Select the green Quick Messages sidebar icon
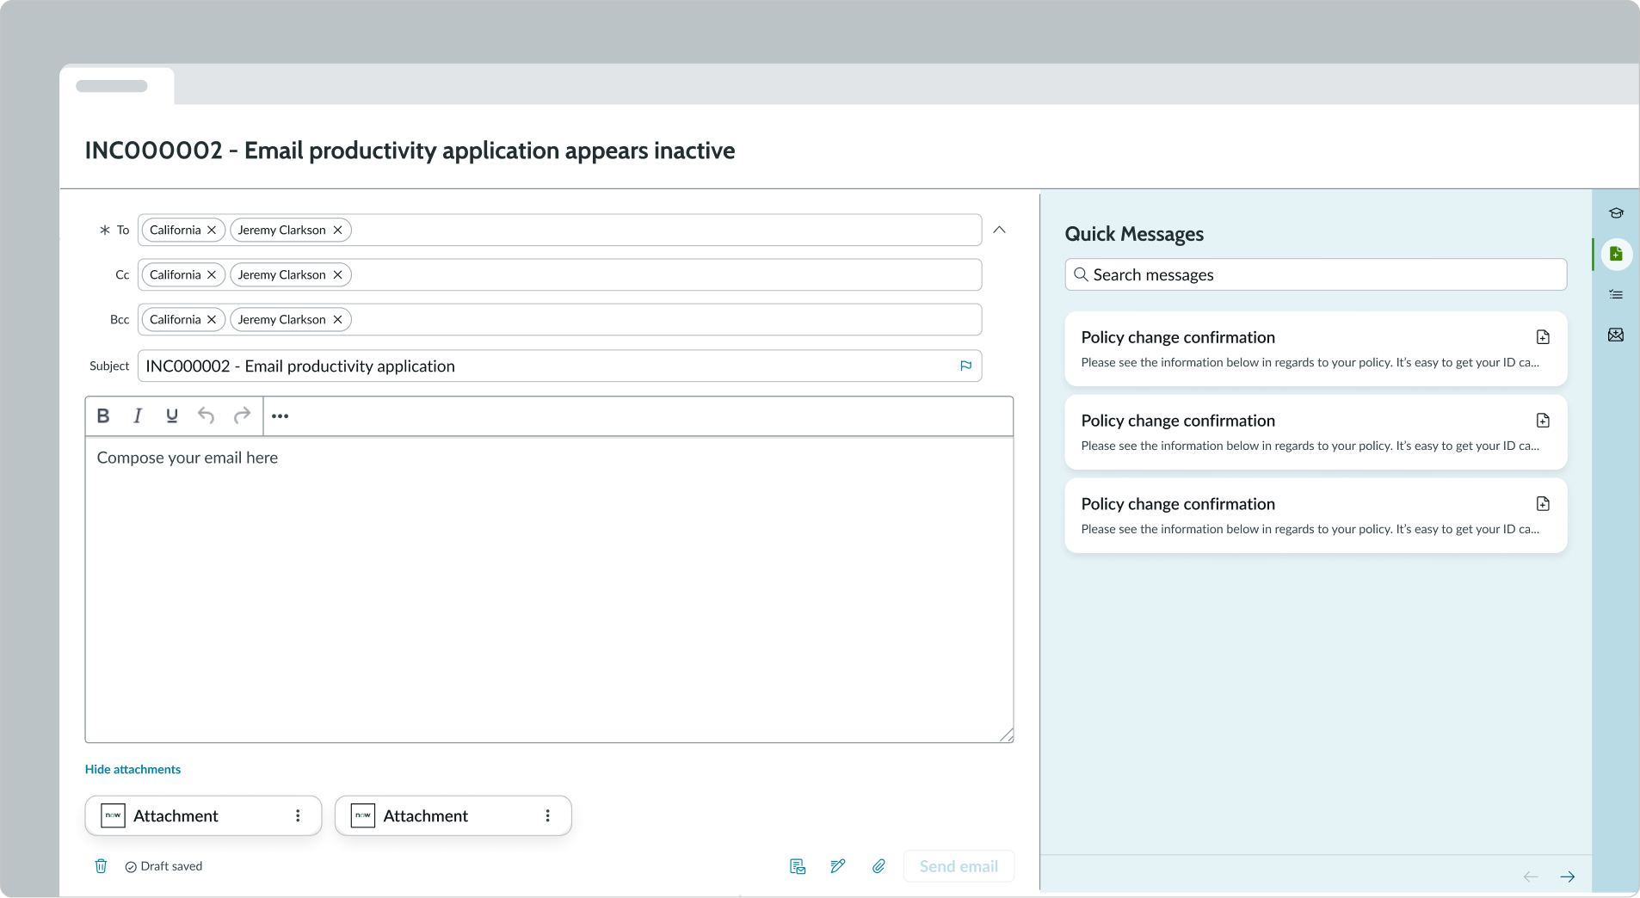Viewport: 1640px width, 898px height. (1616, 254)
